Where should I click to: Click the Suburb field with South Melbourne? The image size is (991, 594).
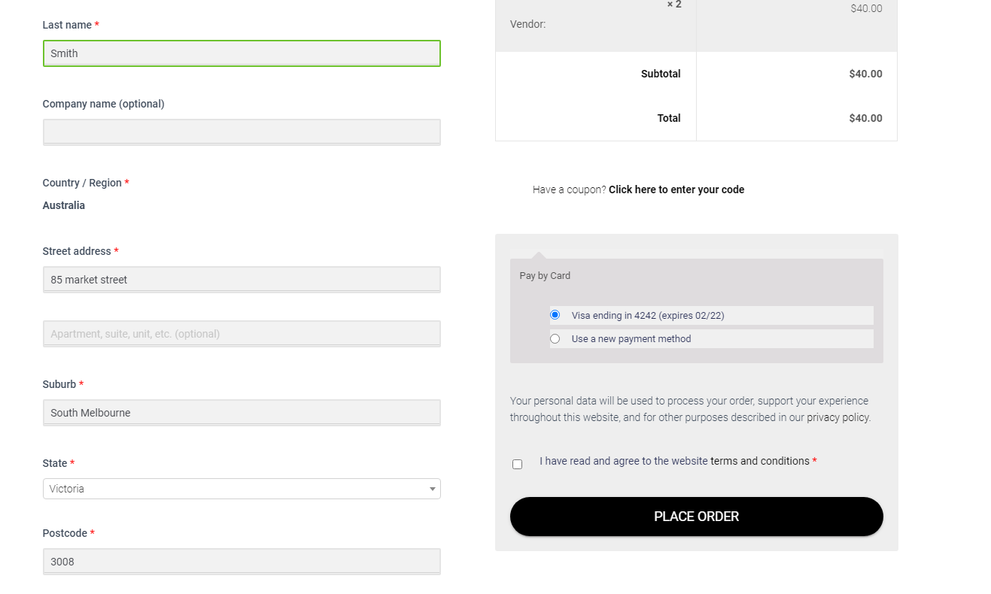242,413
